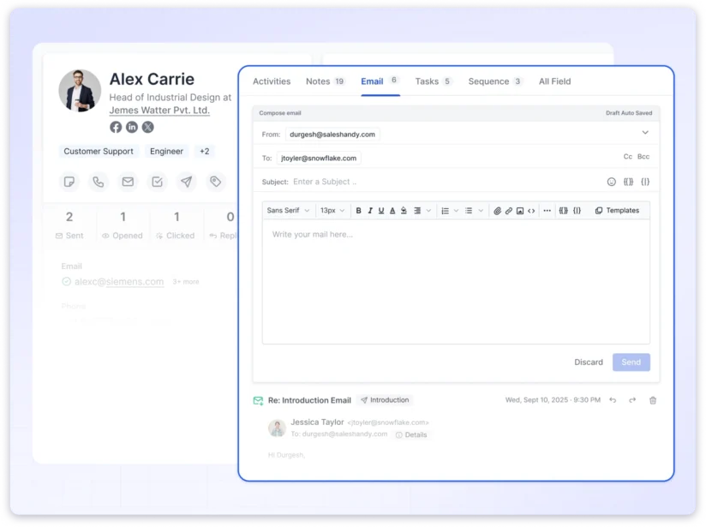The height and width of the screenshot is (527, 706).
Task: Expand the bulleted list style arrow
Action: (x=481, y=210)
